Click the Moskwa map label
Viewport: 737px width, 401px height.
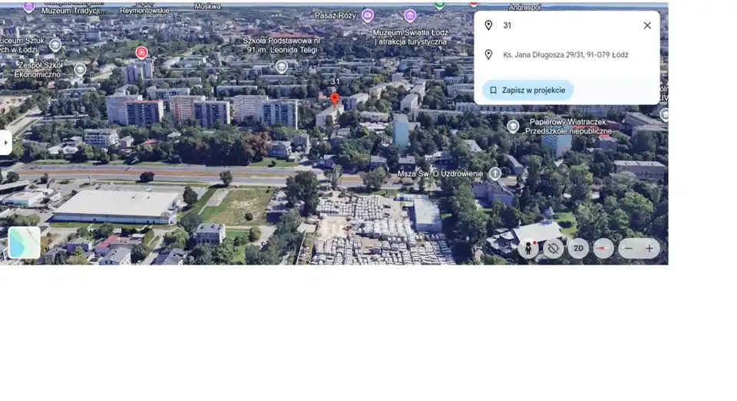pyautogui.click(x=207, y=6)
